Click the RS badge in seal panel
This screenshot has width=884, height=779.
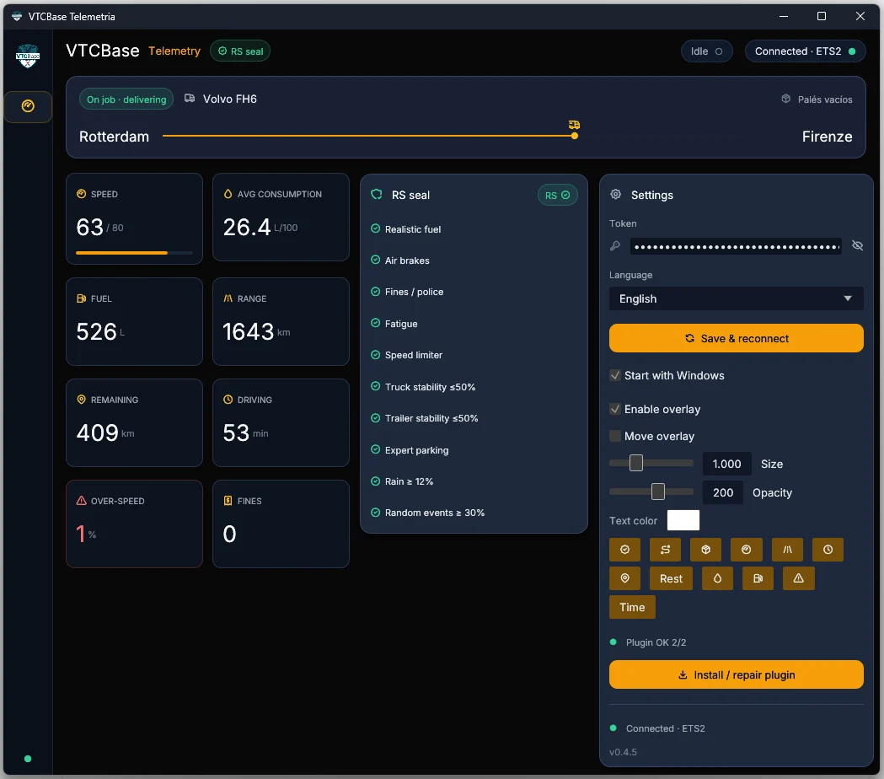pos(557,196)
